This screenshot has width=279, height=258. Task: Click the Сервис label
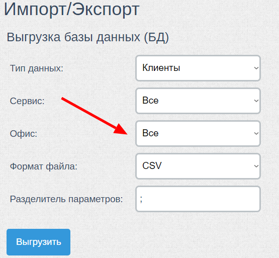click(27, 101)
